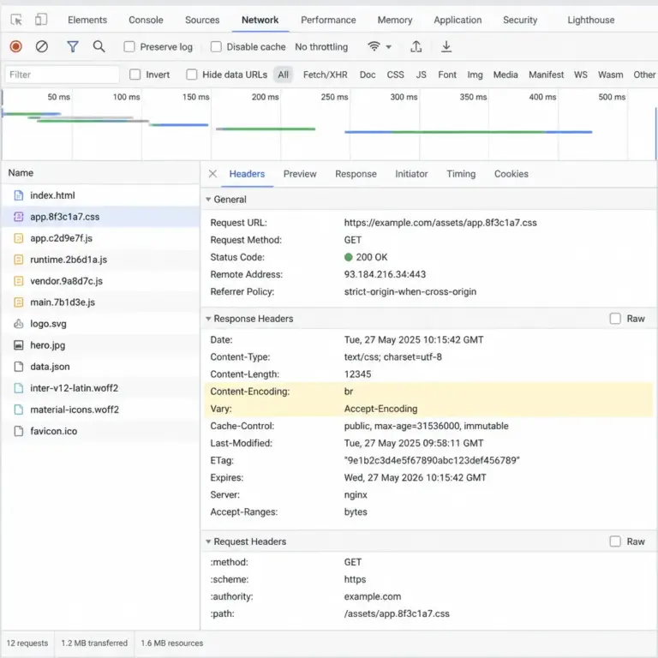Enable Disable cache checkbox
The image size is (658, 658).
pyautogui.click(x=216, y=46)
